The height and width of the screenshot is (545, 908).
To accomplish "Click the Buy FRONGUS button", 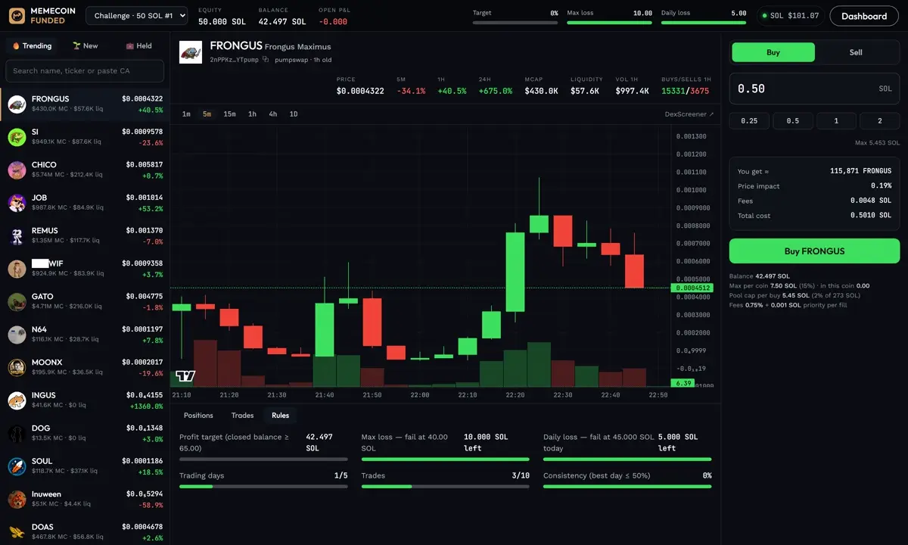I will (x=814, y=251).
